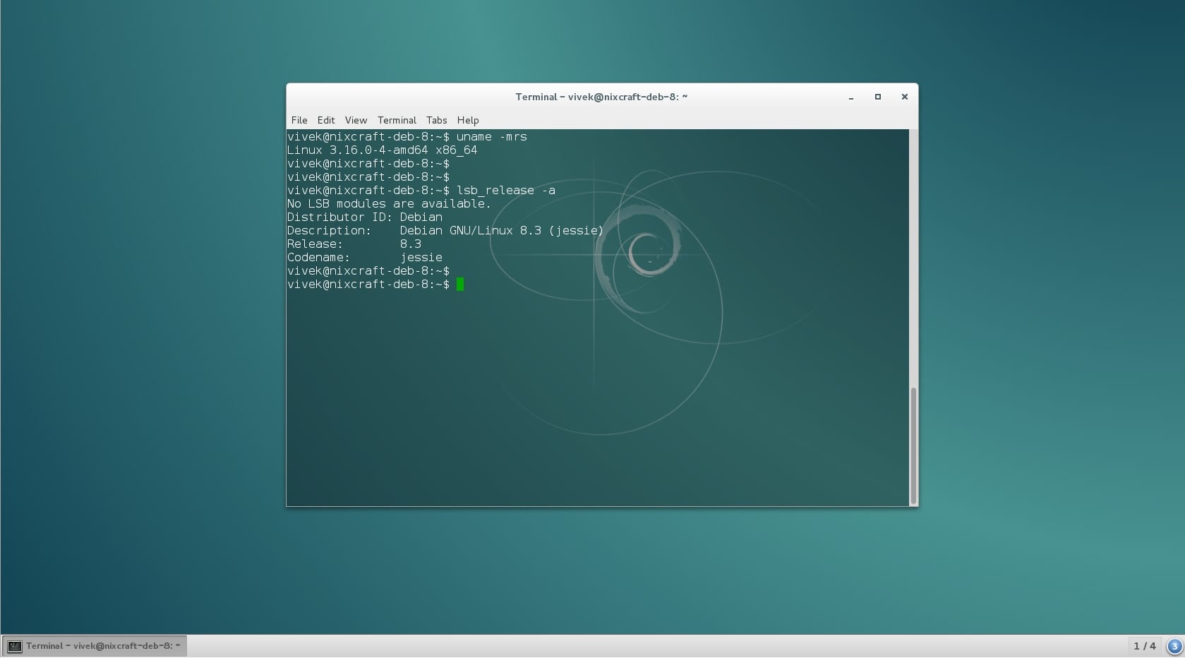This screenshot has height=658, width=1185.
Task: Click the Terminal icon in the taskbar entry
Action: coord(13,645)
